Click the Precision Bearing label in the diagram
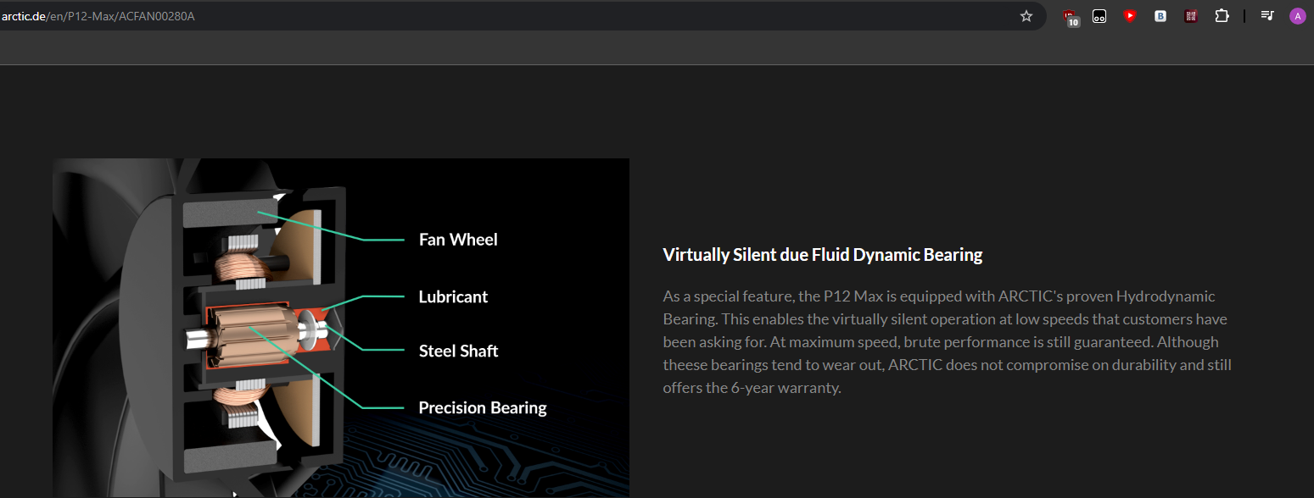 click(x=483, y=408)
